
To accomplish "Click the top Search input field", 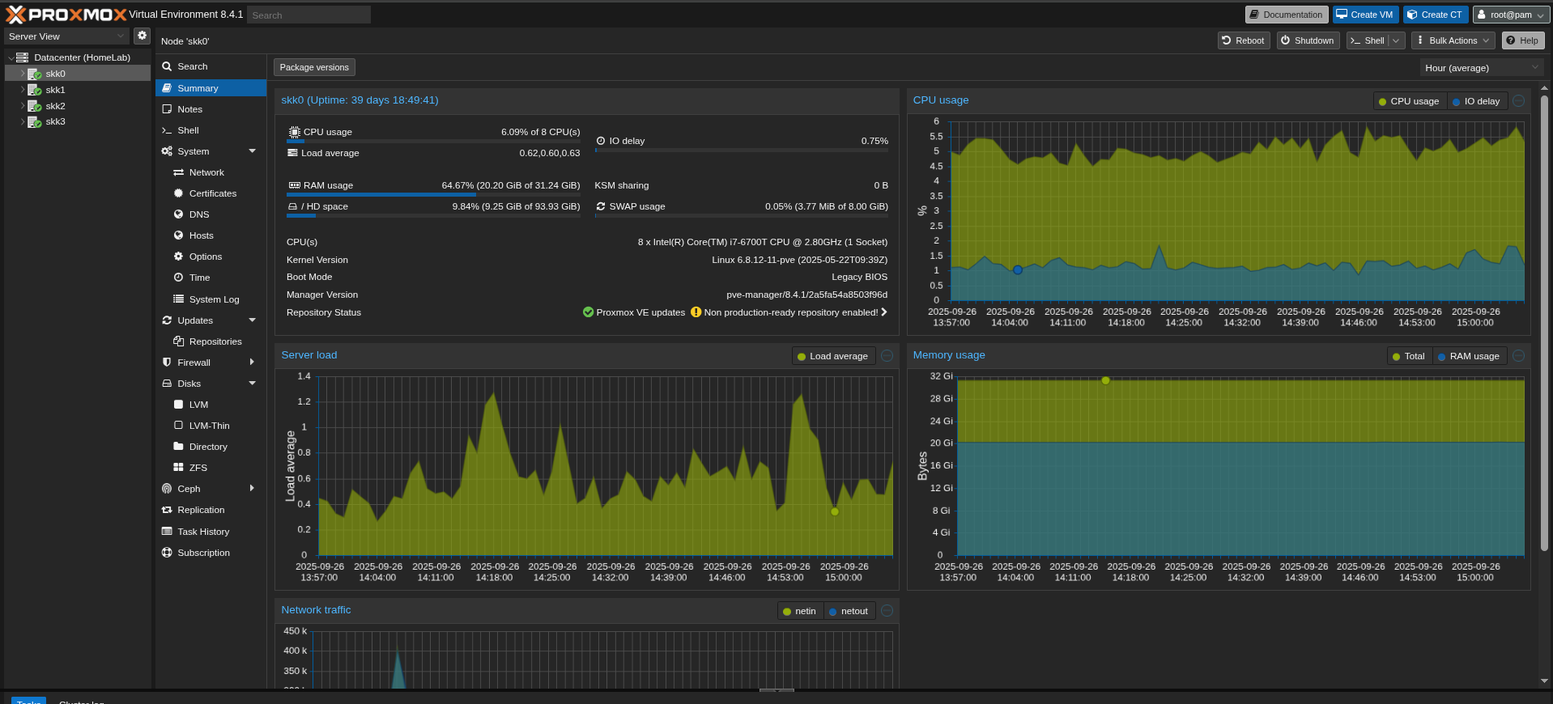I will pos(308,15).
